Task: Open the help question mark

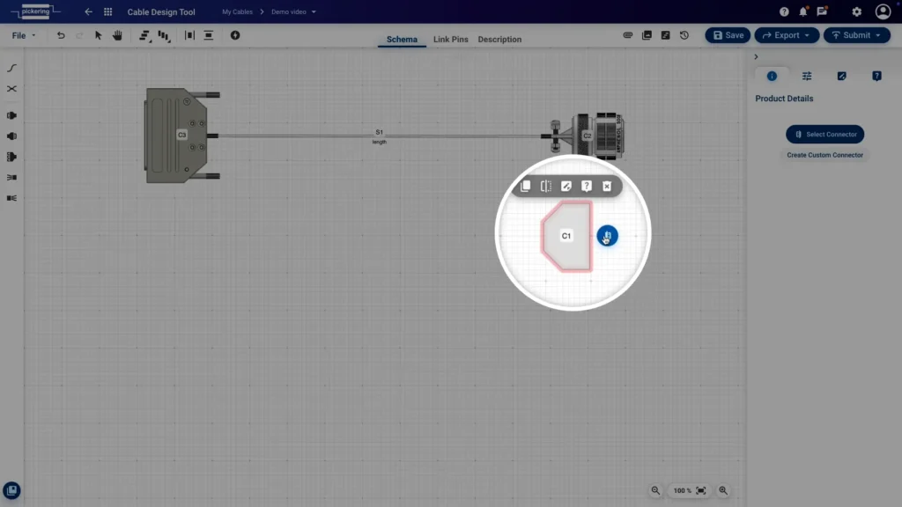Action: click(784, 11)
